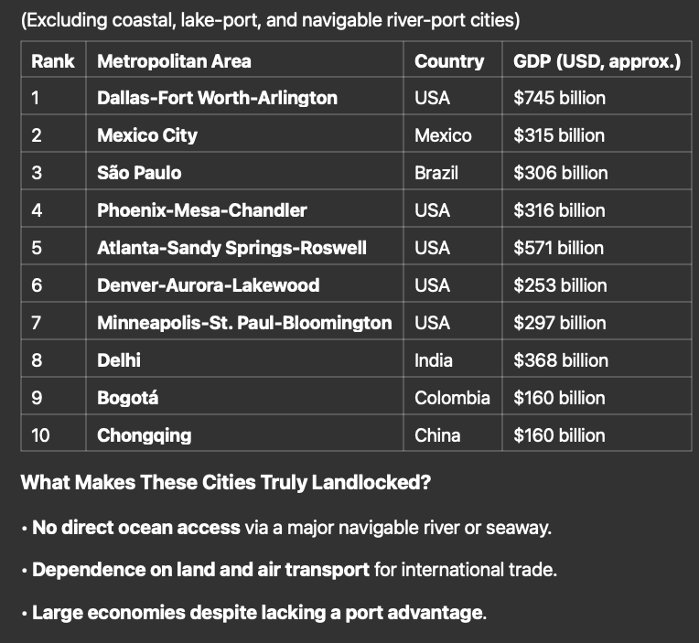
Task: Click the "Dependence on land and air transport" text
Action: tap(200, 570)
